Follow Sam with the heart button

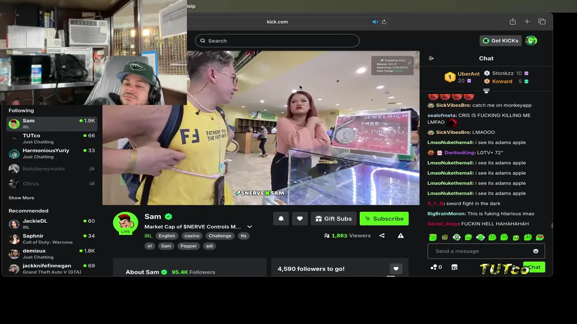pos(300,219)
